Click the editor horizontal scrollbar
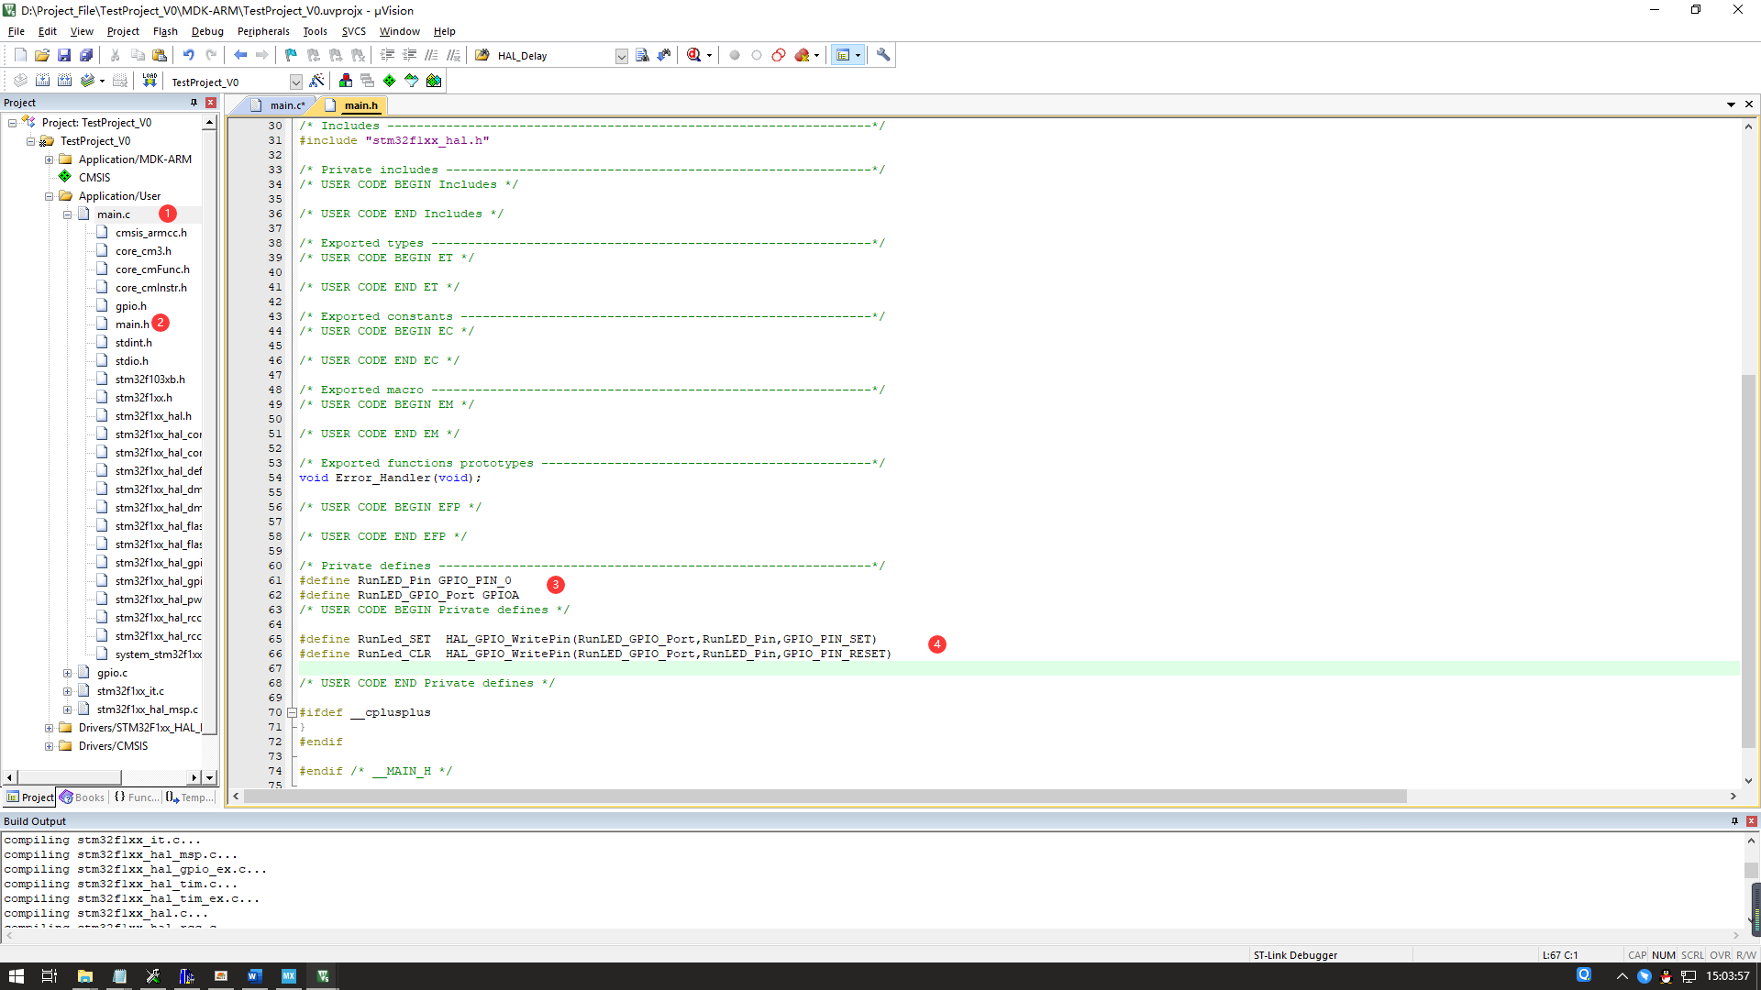The width and height of the screenshot is (1761, 990). click(x=824, y=797)
